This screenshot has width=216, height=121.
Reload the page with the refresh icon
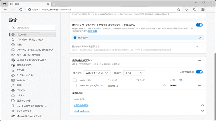coord(21,10)
